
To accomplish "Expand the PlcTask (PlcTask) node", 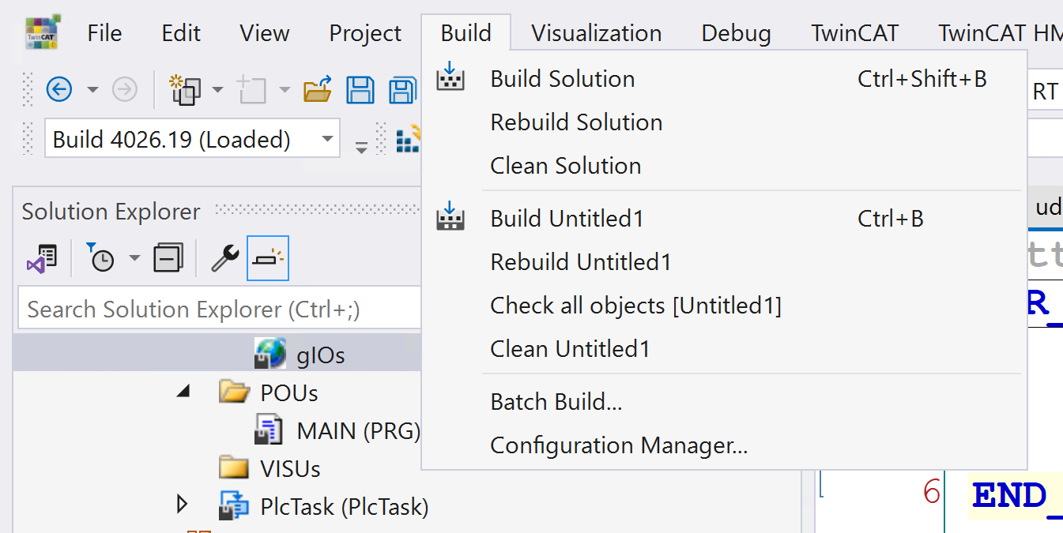I will point(183,504).
